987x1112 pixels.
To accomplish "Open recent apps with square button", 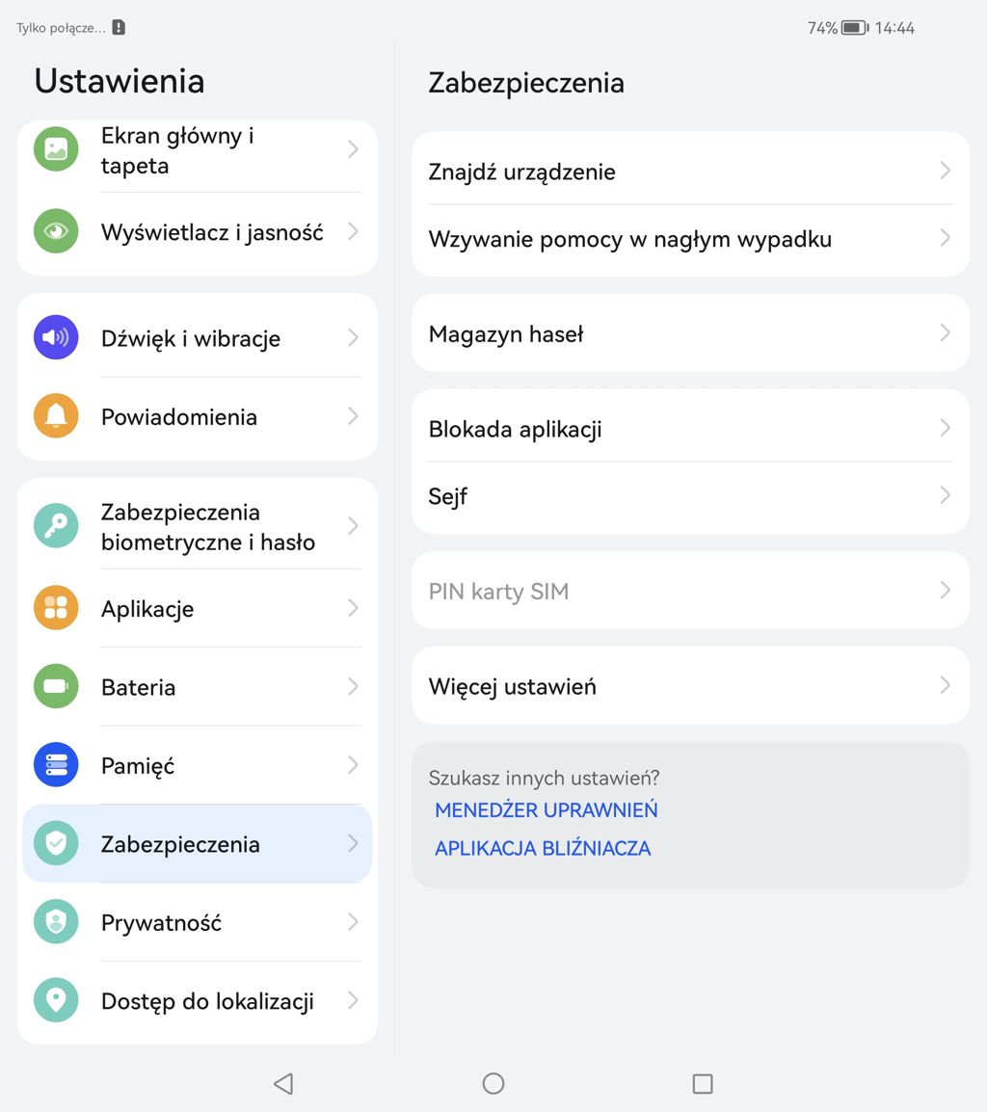I will [x=703, y=1084].
